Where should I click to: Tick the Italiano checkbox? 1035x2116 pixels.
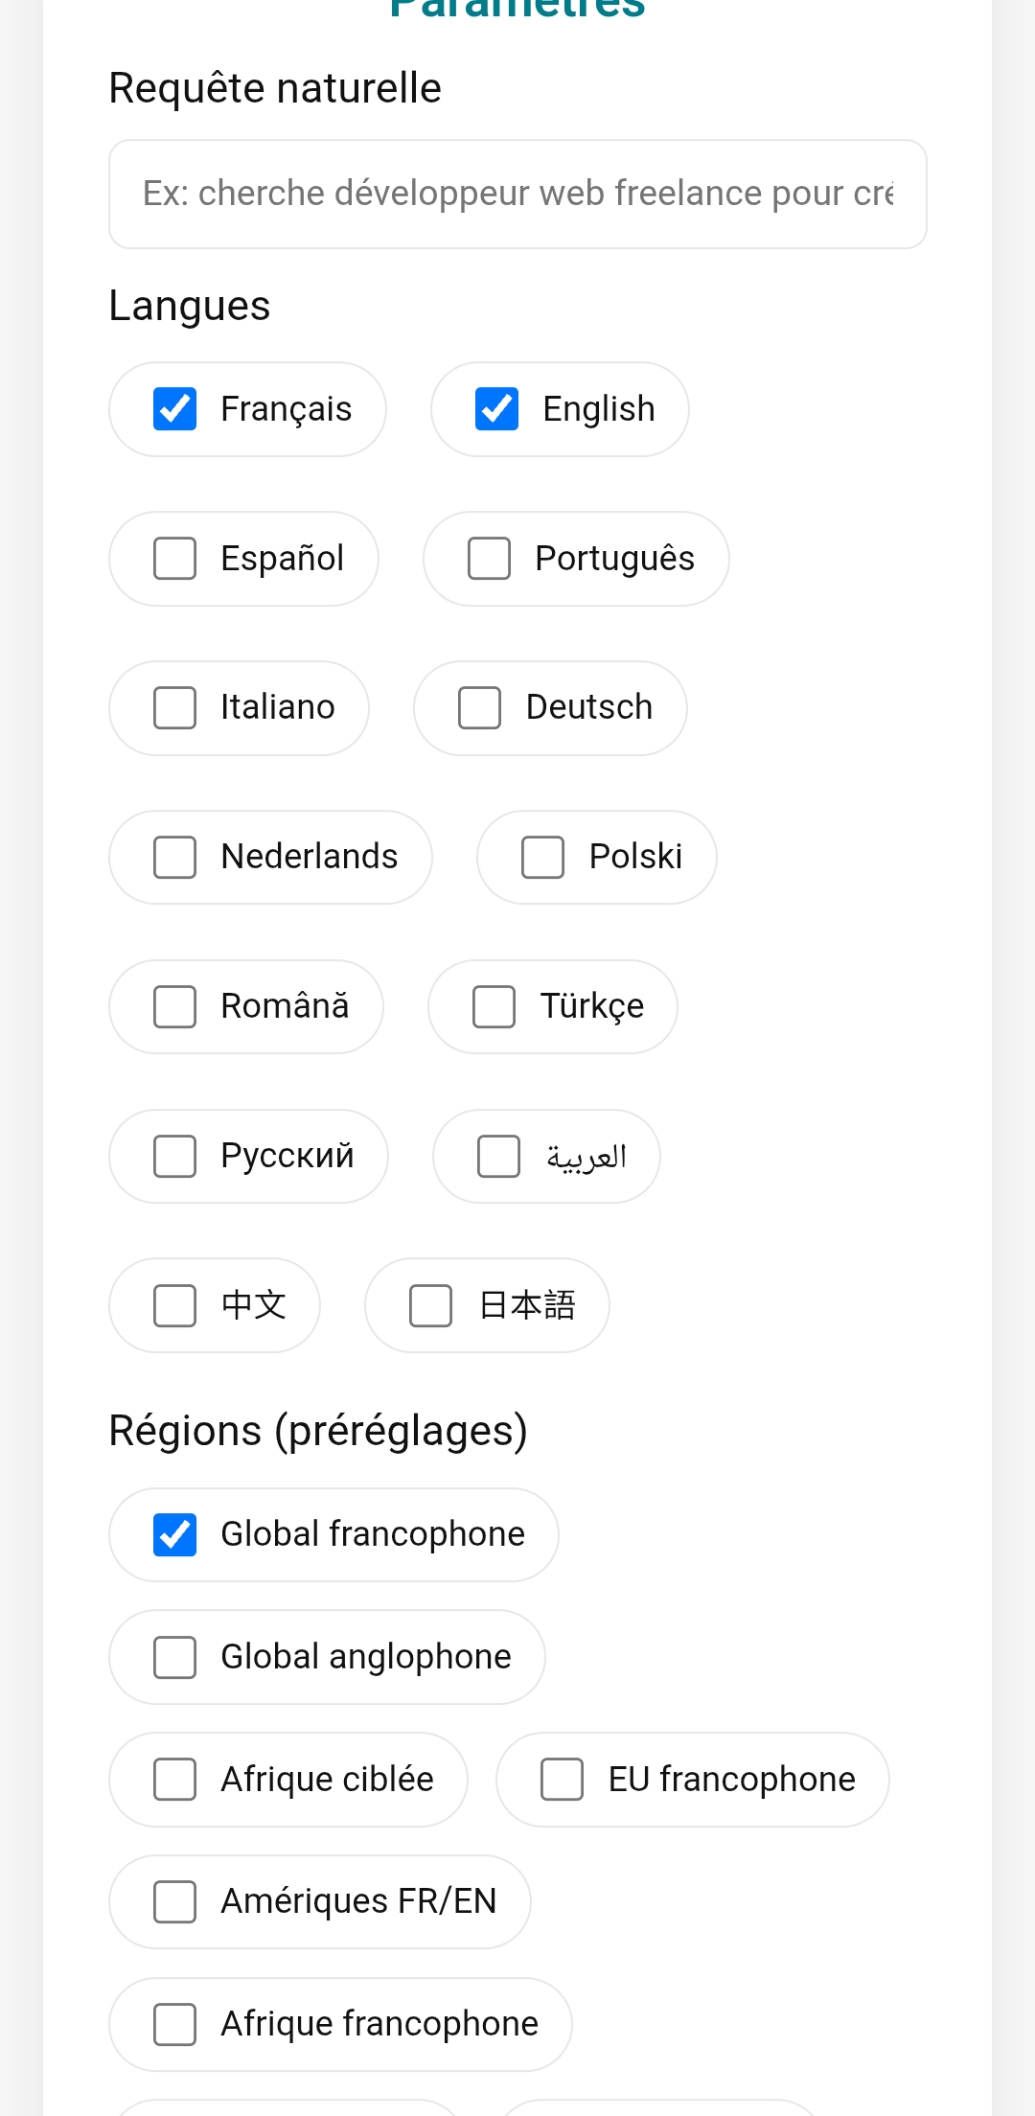175,708
